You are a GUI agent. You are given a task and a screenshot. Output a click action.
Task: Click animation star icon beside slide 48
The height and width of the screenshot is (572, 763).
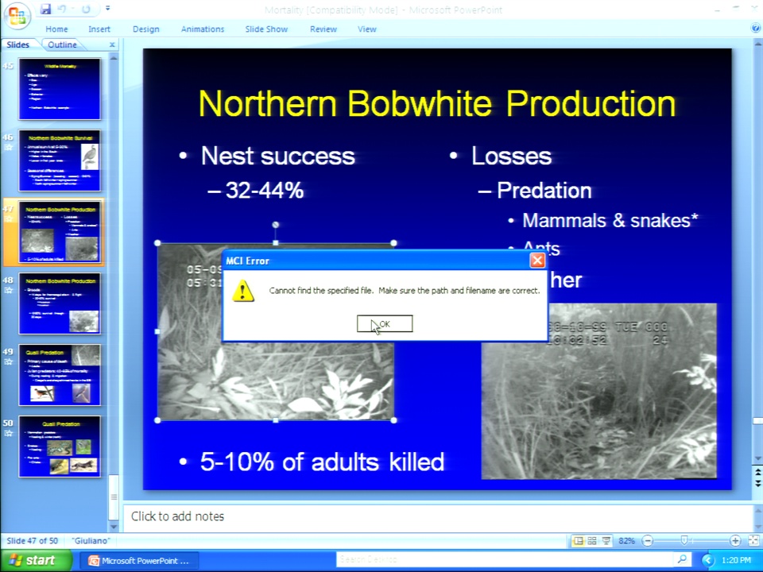pos(8,291)
